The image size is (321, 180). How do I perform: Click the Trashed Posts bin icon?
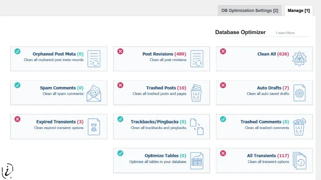[196, 93]
